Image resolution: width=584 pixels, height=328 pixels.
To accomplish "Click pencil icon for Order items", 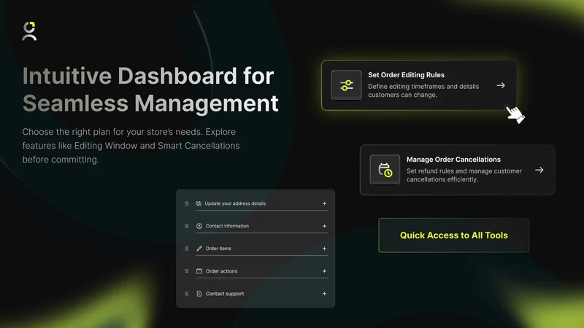I will click(199, 249).
